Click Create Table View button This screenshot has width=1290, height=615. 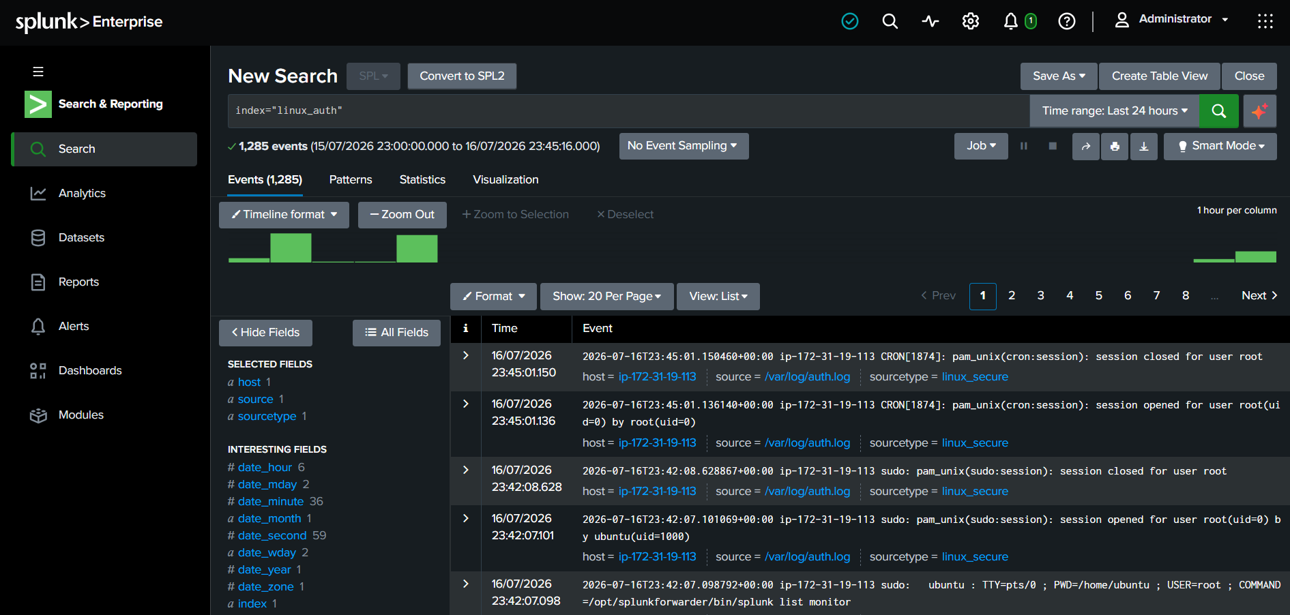tap(1160, 76)
